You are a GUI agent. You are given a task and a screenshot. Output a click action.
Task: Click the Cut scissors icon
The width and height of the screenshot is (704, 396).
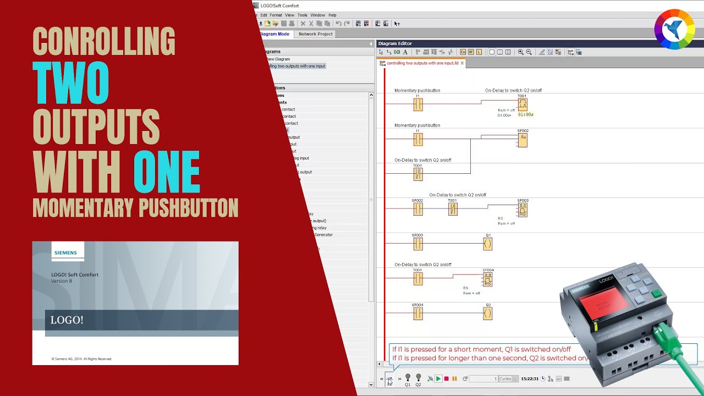pos(311,24)
